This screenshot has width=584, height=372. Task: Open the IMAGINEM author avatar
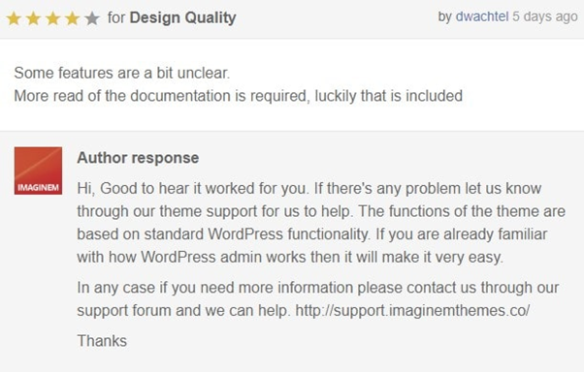[38, 170]
